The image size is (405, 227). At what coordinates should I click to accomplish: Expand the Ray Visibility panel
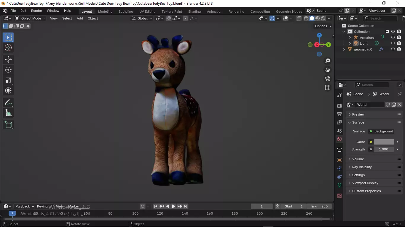pyautogui.click(x=374, y=167)
